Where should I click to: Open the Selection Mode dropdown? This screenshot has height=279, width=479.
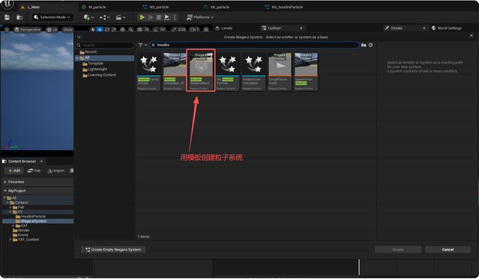click(x=52, y=17)
